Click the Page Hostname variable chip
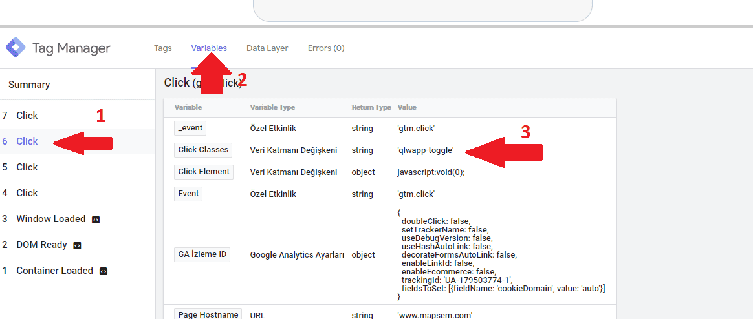This screenshot has height=319, width=753. (x=208, y=314)
